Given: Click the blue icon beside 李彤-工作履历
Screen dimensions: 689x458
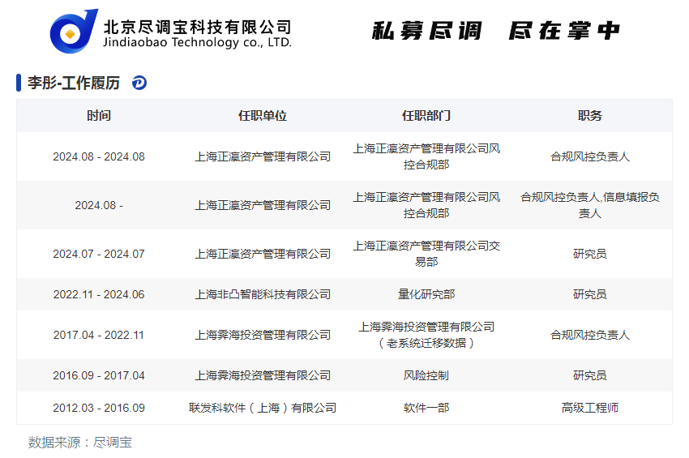Looking at the screenshot, I should click(x=139, y=83).
